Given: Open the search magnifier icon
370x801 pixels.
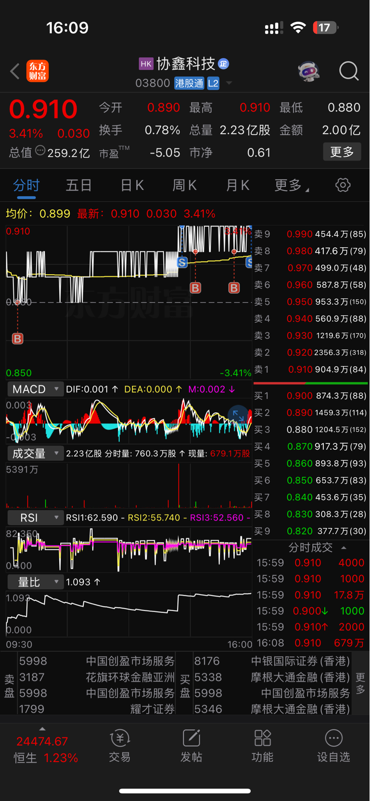Looking at the screenshot, I should (349, 71).
